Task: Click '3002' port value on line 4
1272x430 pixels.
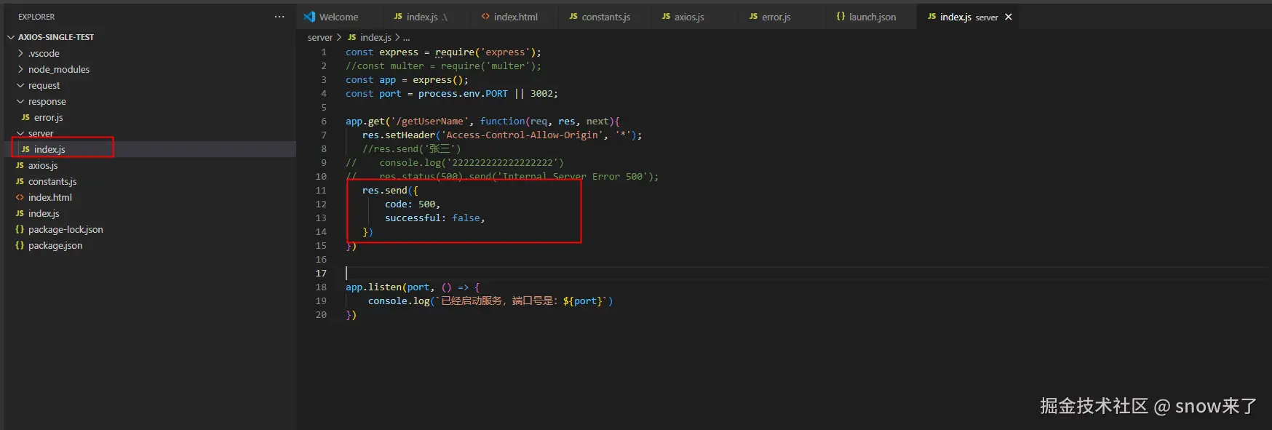Action: (541, 94)
